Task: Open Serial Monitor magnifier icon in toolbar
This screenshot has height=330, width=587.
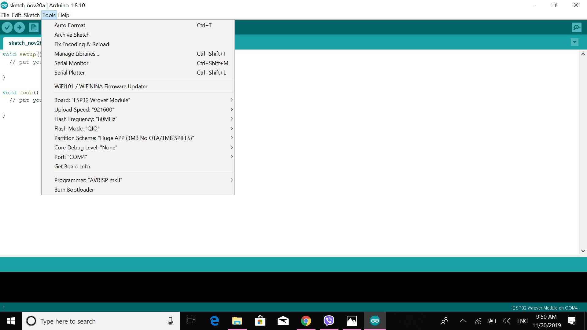Action: coord(577,28)
